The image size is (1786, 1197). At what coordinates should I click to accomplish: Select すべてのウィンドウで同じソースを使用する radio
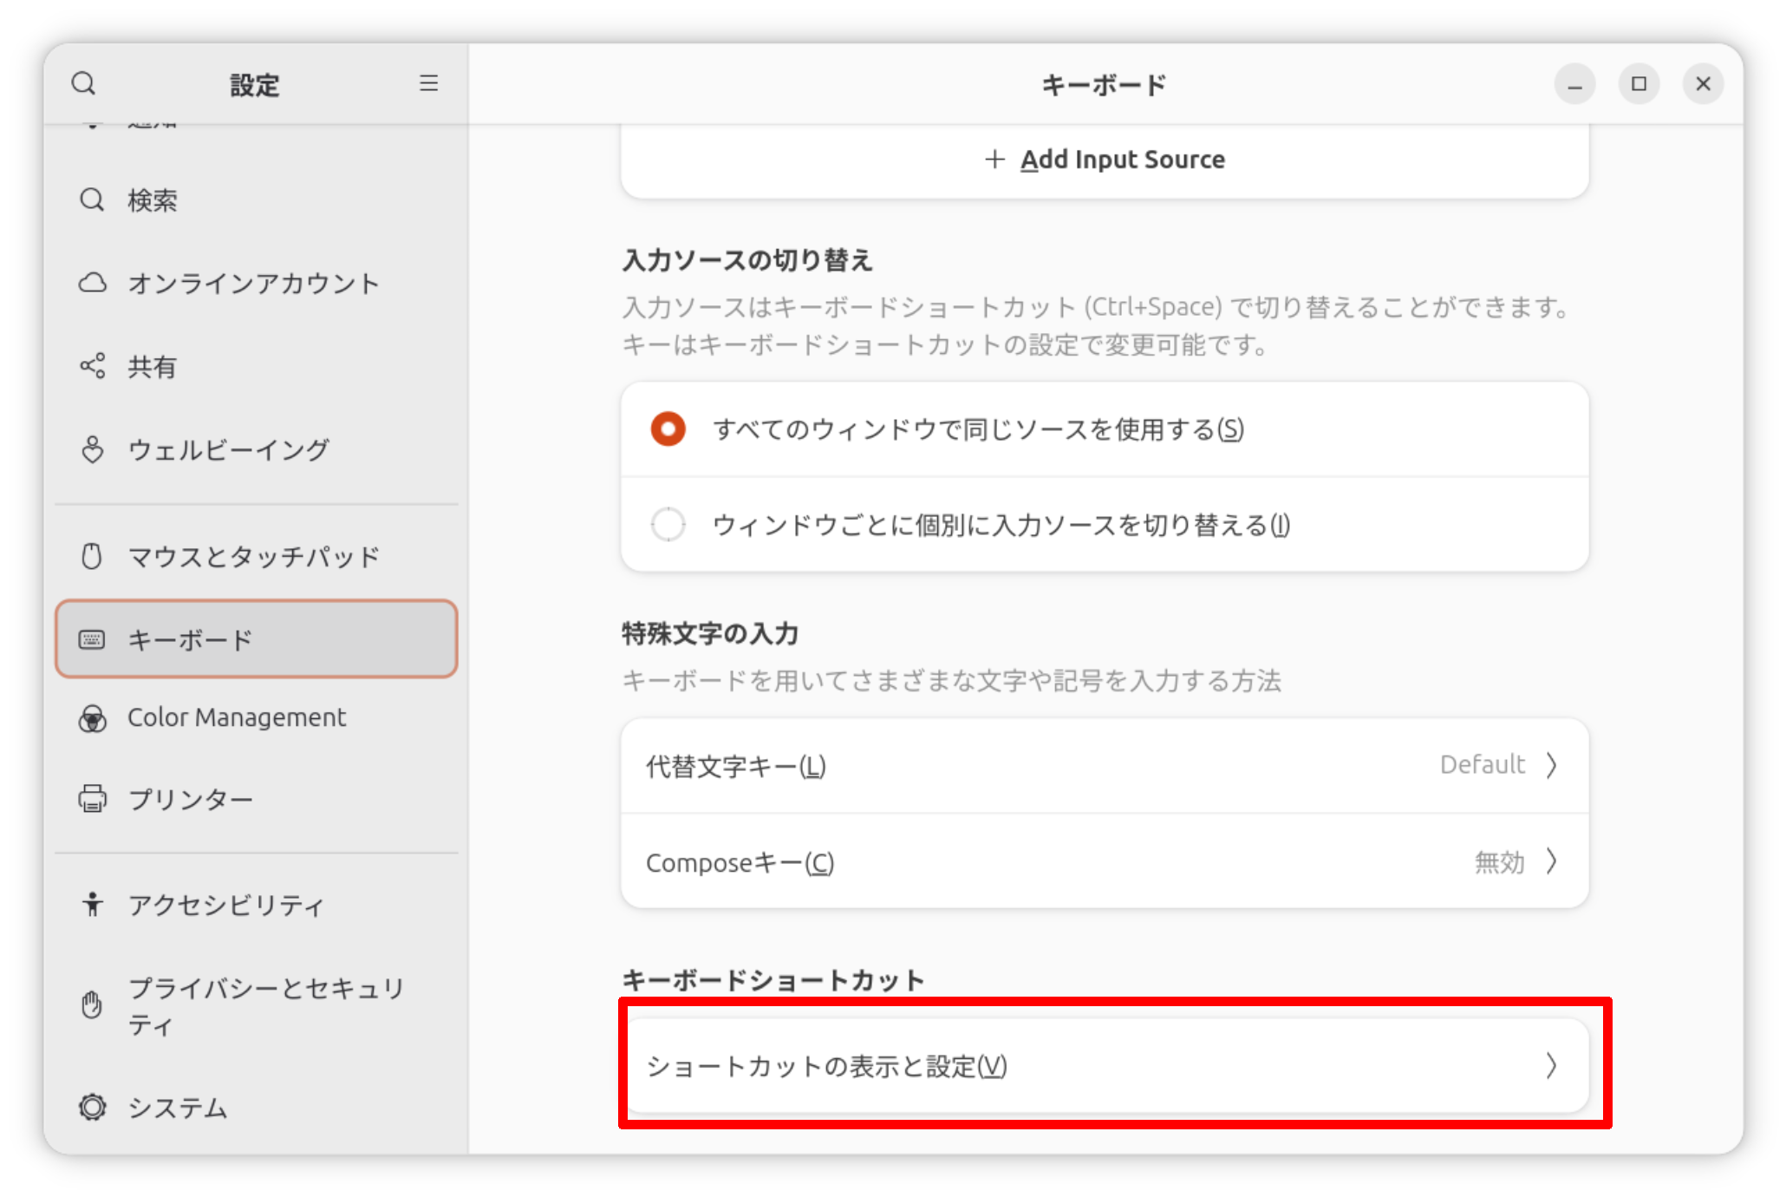pyautogui.click(x=668, y=428)
